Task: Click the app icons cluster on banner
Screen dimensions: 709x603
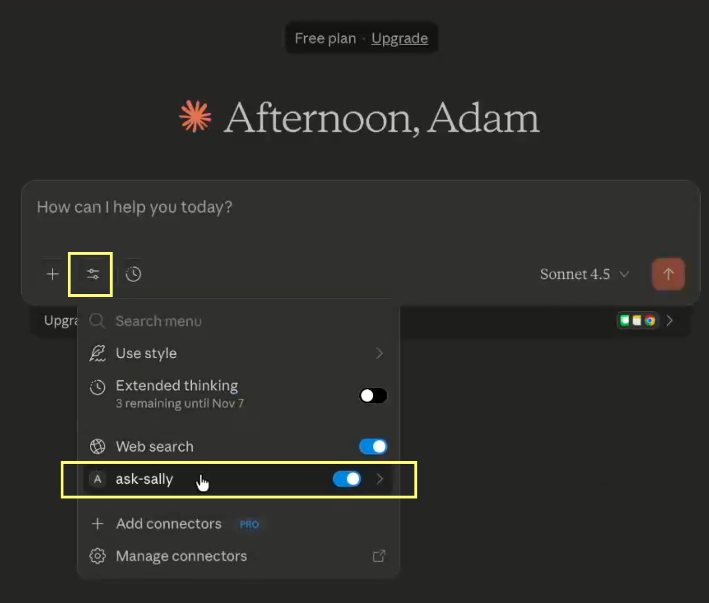Action: [637, 321]
